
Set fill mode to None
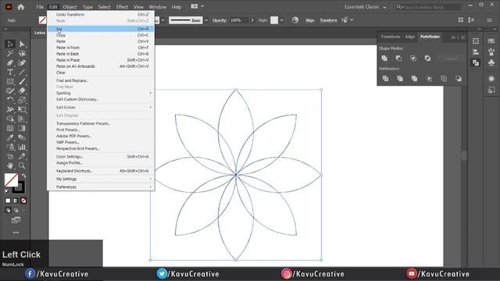[x=23, y=201]
